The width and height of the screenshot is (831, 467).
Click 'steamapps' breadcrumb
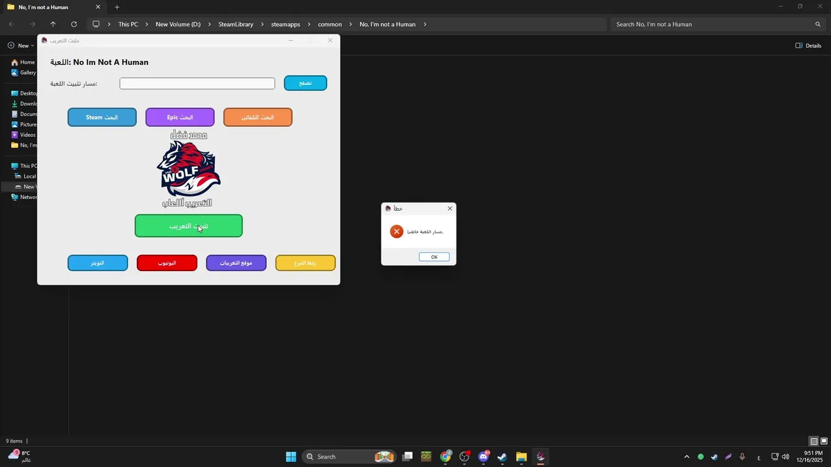(286, 24)
